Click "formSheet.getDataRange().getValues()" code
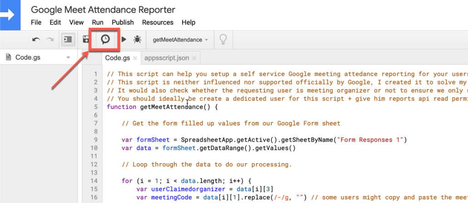 (x=229, y=148)
